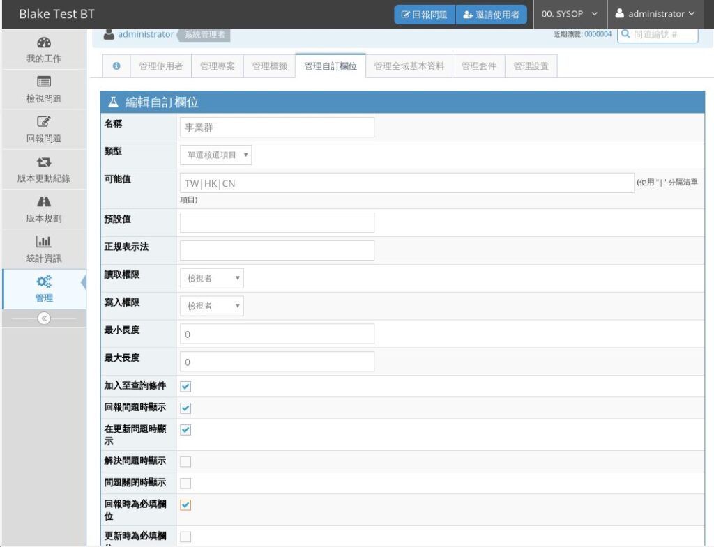Screen dimensions: 714x547
Task: Uncheck the 加入至查詢條件 checkbox
Action: (x=185, y=387)
